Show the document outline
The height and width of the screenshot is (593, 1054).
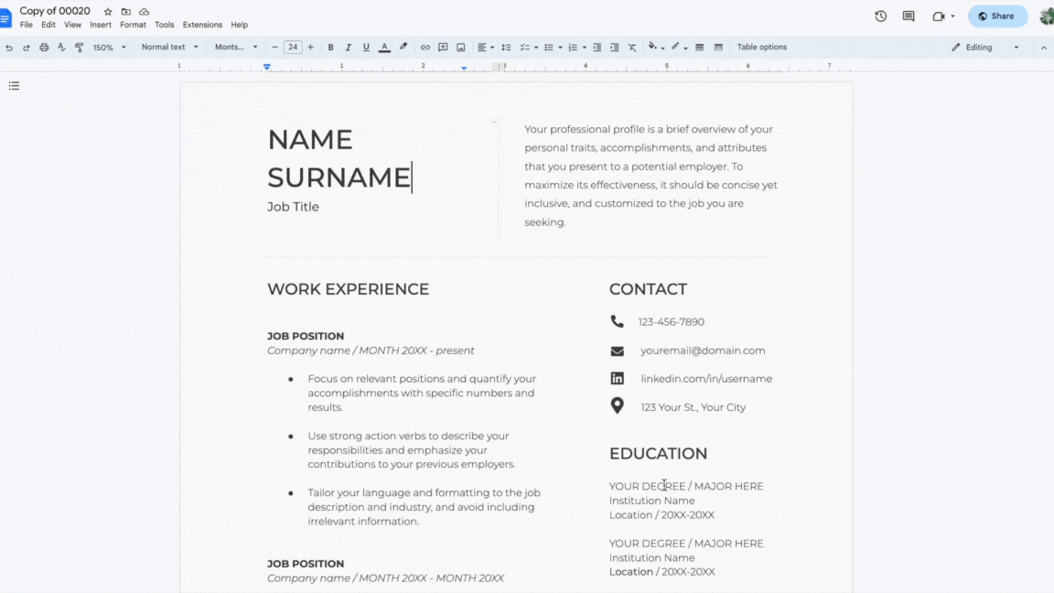tap(14, 86)
